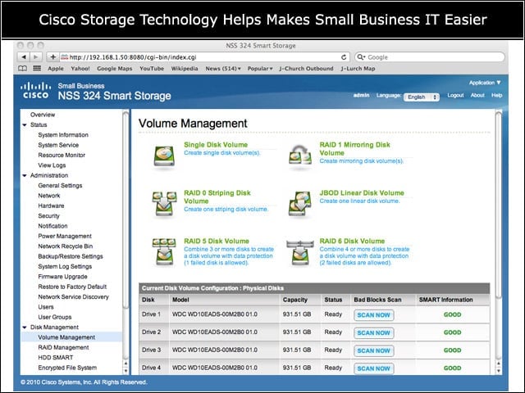Open RAID 6 Disk Volume link

pyautogui.click(x=352, y=241)
